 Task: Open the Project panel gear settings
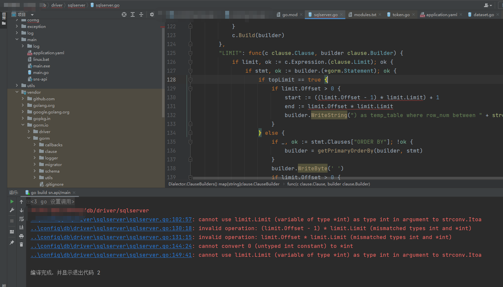click(x=152, y=14)
